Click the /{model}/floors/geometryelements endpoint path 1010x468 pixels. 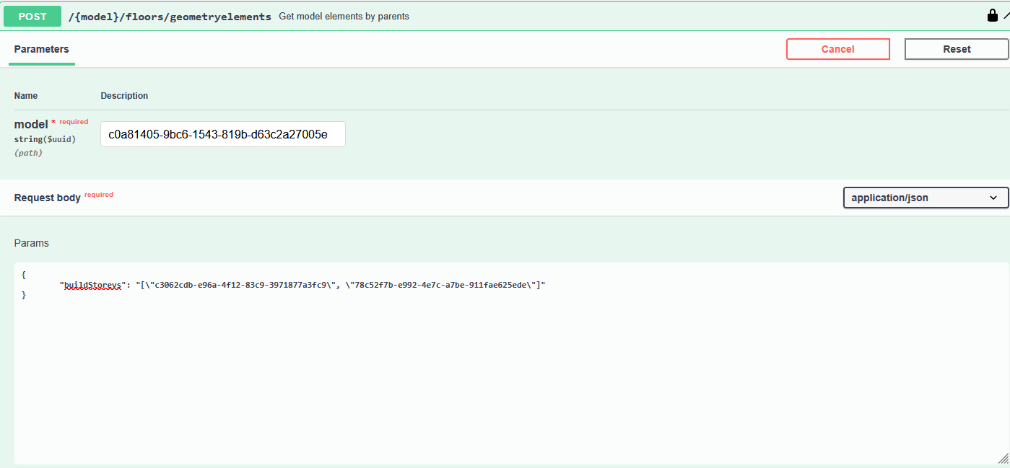pos(170,17)
